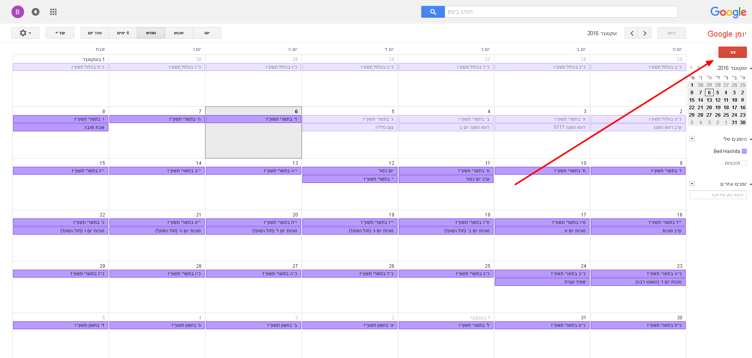The image size is (752, 358).
Task: Open options dropdown for 'יומנים אחרים'
Action: (x=692, y=184)
